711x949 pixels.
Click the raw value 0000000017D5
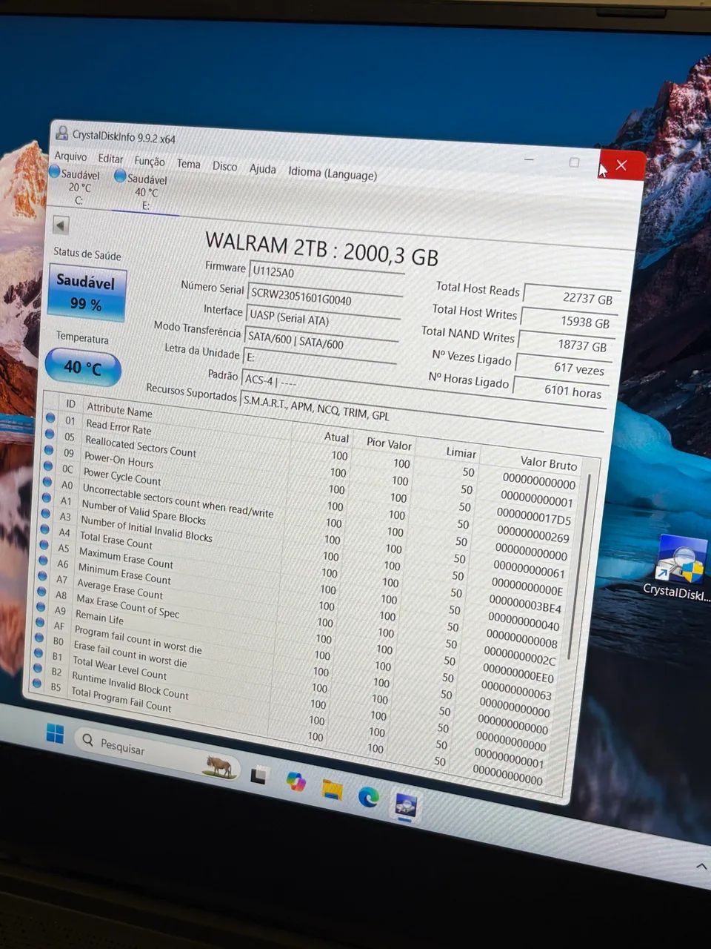[x=534, y=517]
